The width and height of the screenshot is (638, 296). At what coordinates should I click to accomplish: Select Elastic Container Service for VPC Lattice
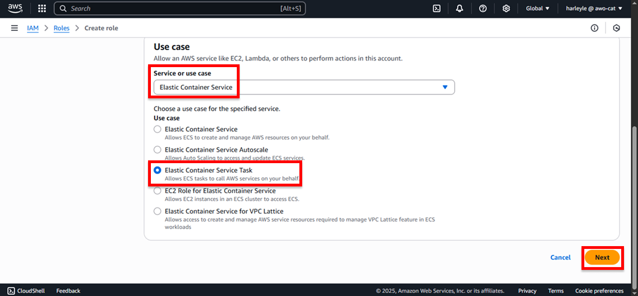pyautogui.click(x=157, y=211)
